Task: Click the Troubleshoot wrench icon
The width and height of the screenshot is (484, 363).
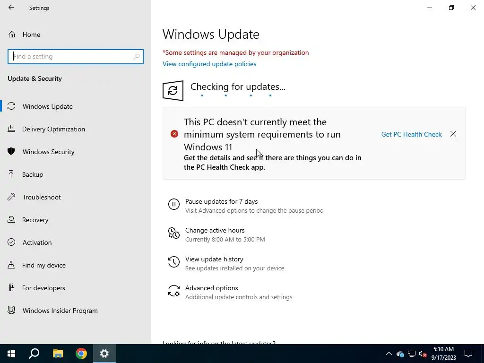Action: tap(11, 197)
